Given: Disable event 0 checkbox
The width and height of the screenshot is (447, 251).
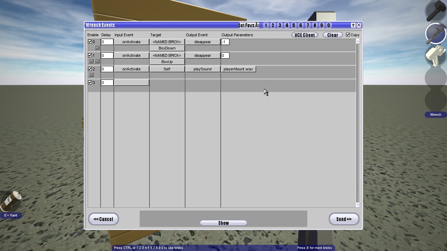Looking at the screenshot, I should click(x=90, y=42).
